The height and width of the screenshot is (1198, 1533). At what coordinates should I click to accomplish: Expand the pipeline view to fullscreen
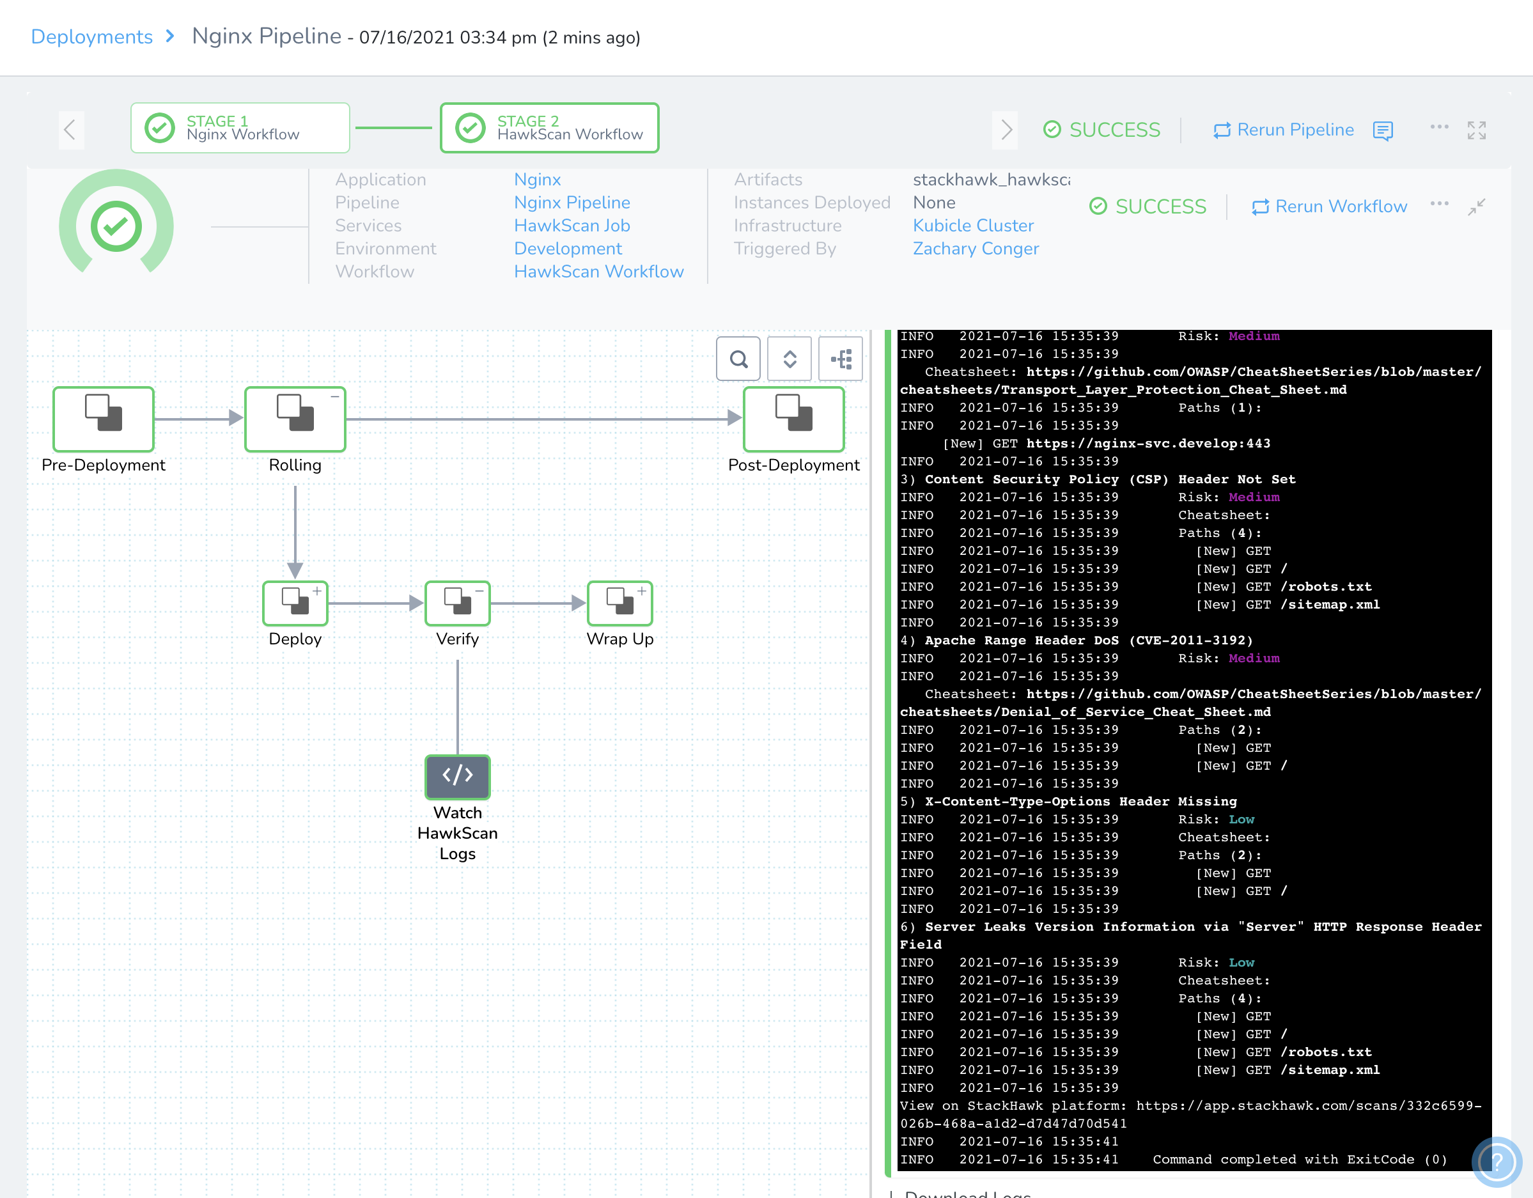1477,129
